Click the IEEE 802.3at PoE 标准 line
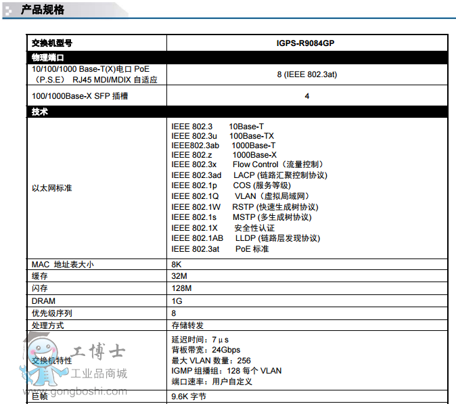 [x=220, y=249]
